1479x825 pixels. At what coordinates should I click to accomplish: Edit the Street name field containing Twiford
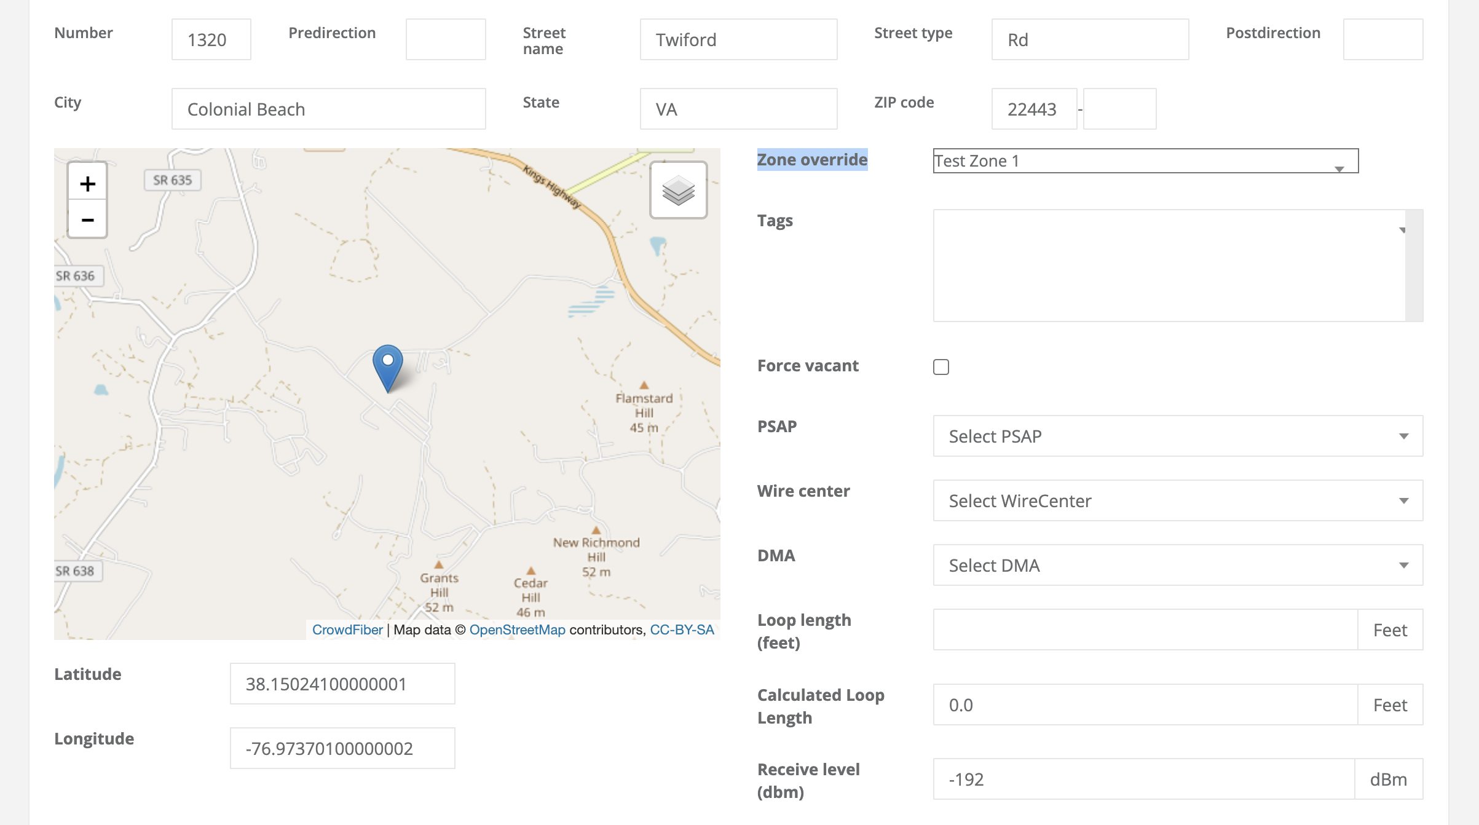[x=738, y=39]
